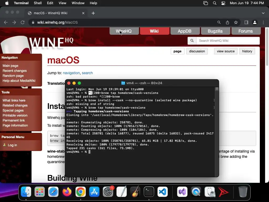The image size is (269, 202).
Task: Toggle the Chrome side panel
Action: [246, 22]
